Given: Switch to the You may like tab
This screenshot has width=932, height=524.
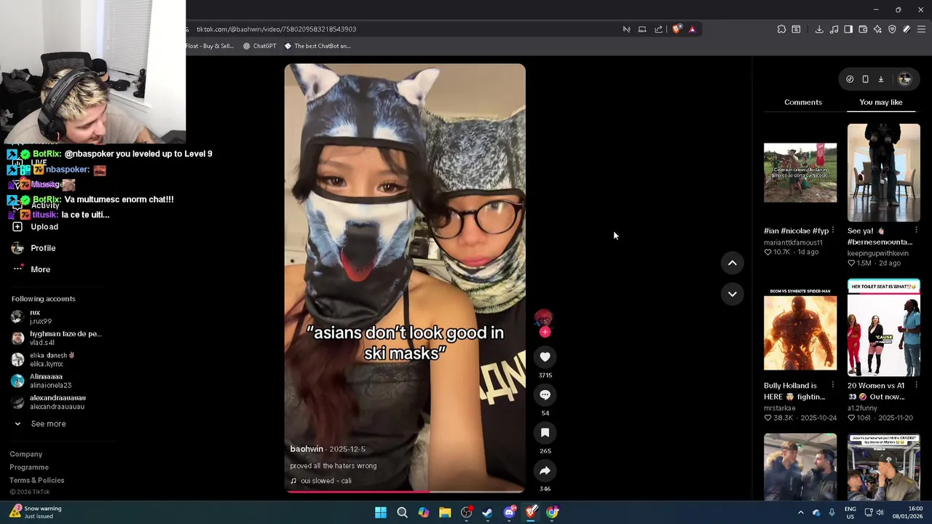Looking at the screenshot, I should click(x=881, y=102).
